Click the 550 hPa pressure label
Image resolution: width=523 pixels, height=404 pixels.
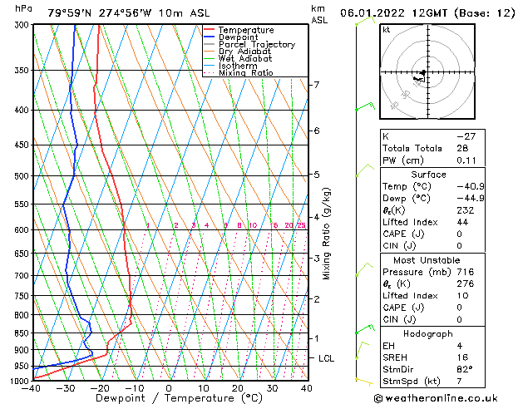(x=23, y=204)
